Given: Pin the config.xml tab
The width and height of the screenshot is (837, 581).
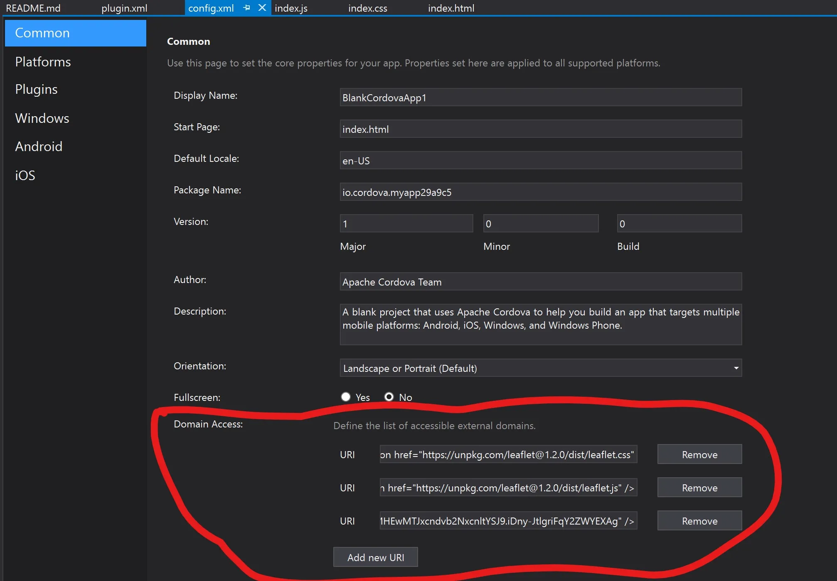Looking at the screenshot, I should pos(246,8).
